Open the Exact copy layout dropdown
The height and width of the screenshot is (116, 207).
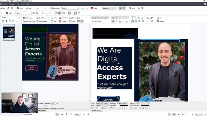109,8
